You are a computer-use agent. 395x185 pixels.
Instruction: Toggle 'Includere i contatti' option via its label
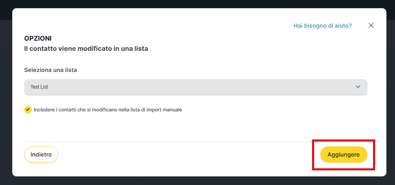pos(108,110)
